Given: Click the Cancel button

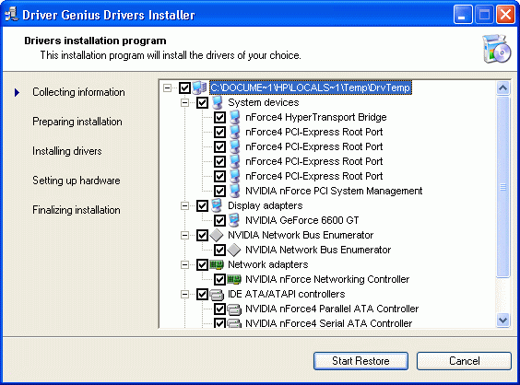Looking at the screenshot, I should tap(464, 361).
